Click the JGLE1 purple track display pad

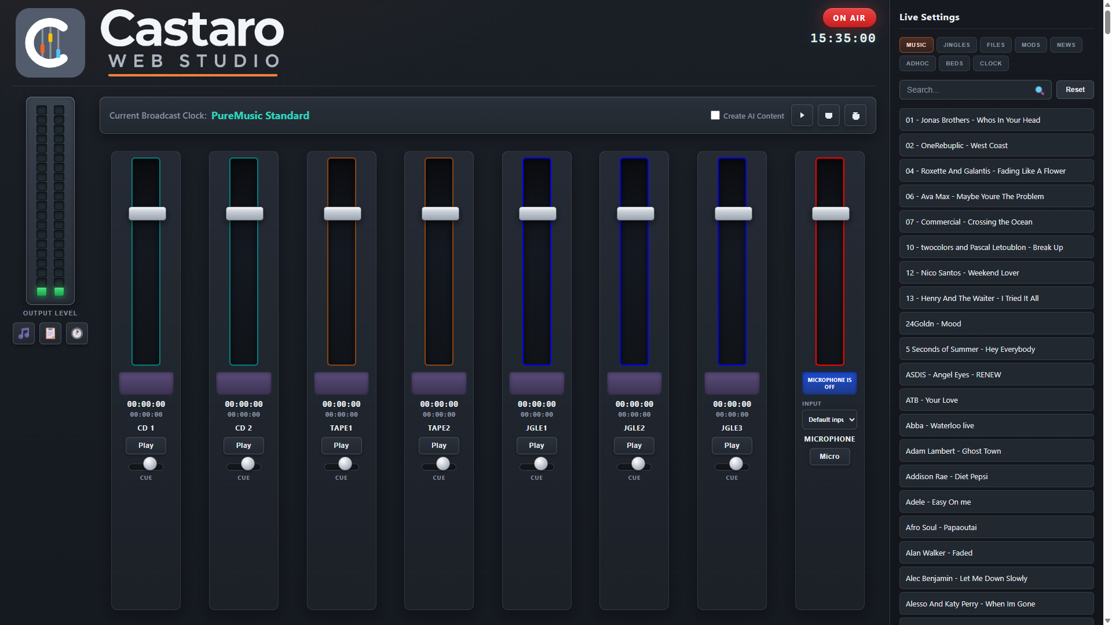pyautogui.click(x=537, y=383)
